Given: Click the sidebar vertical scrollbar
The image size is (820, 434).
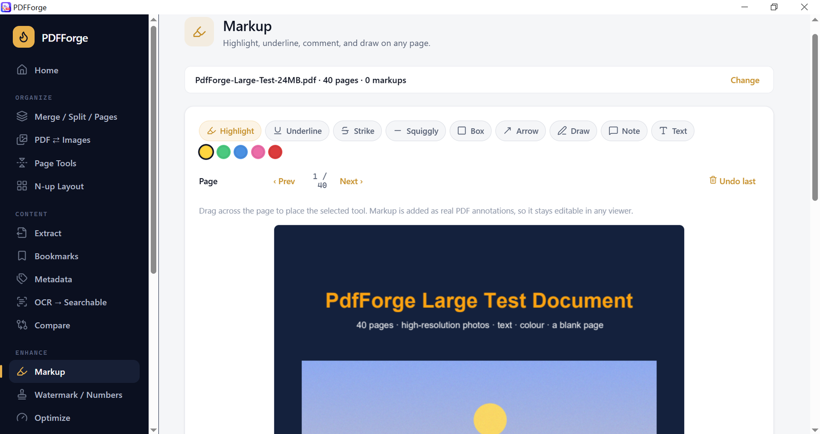Looking at the screenshot, I should tap(153, 149).
